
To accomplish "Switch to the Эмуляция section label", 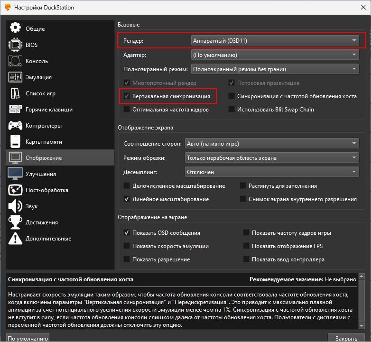I will coord(38,77).
